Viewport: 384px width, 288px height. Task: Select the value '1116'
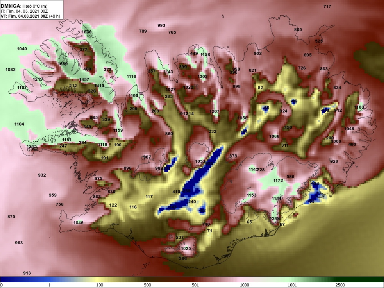click(x=131, y=77)
